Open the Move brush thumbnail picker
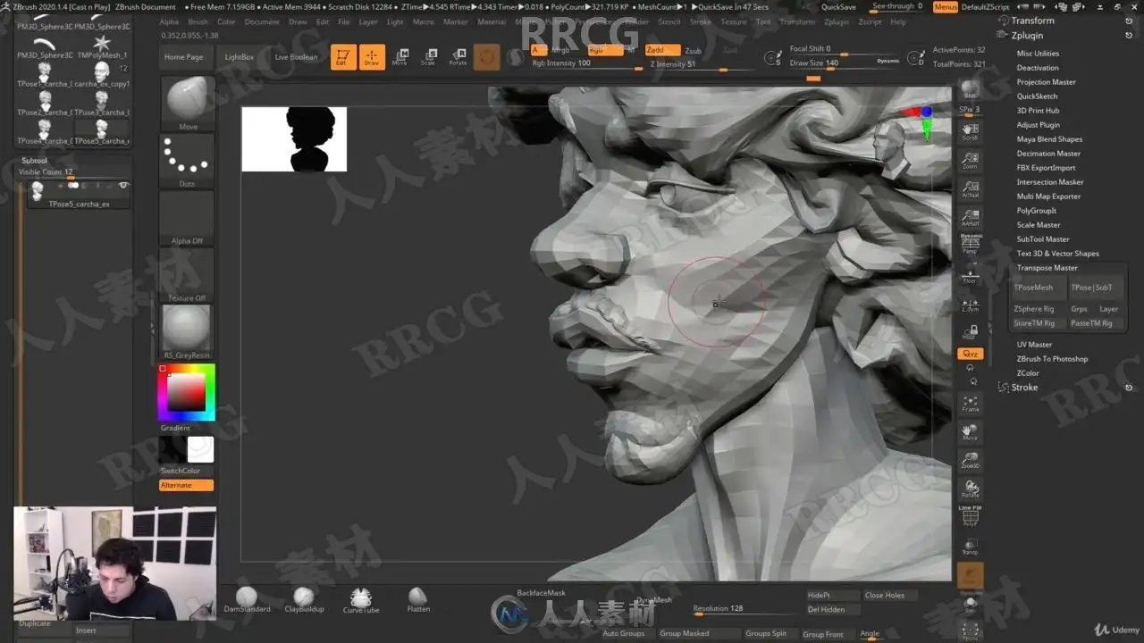The height and width of the screenshot is (643, 1144). pos(187,104)
